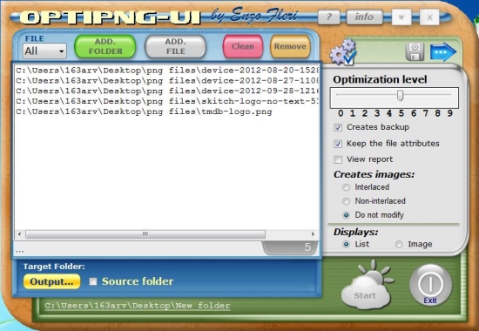Open the info button
479x331 pixels.
[x=364, y=17]
